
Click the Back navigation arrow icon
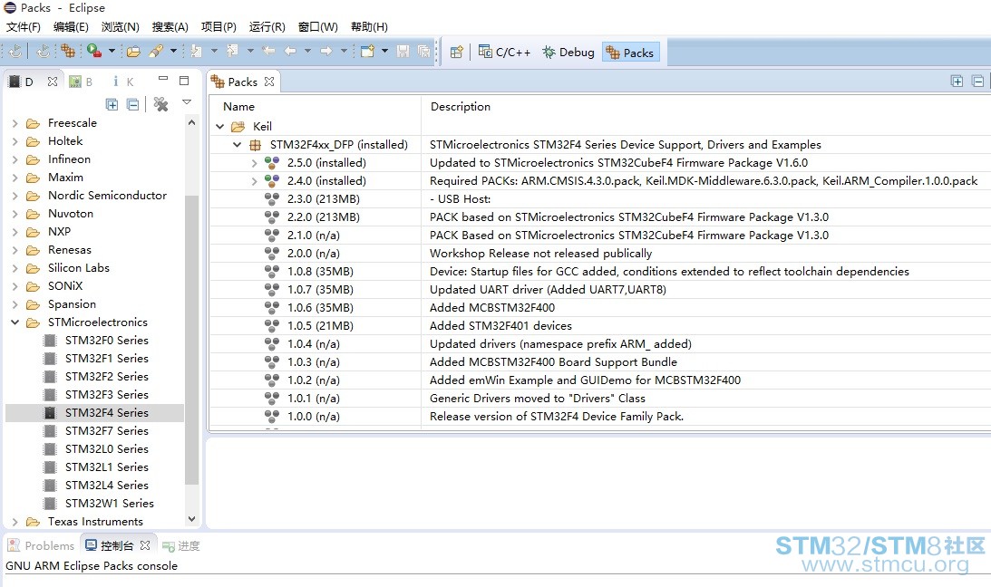[290, 51]
